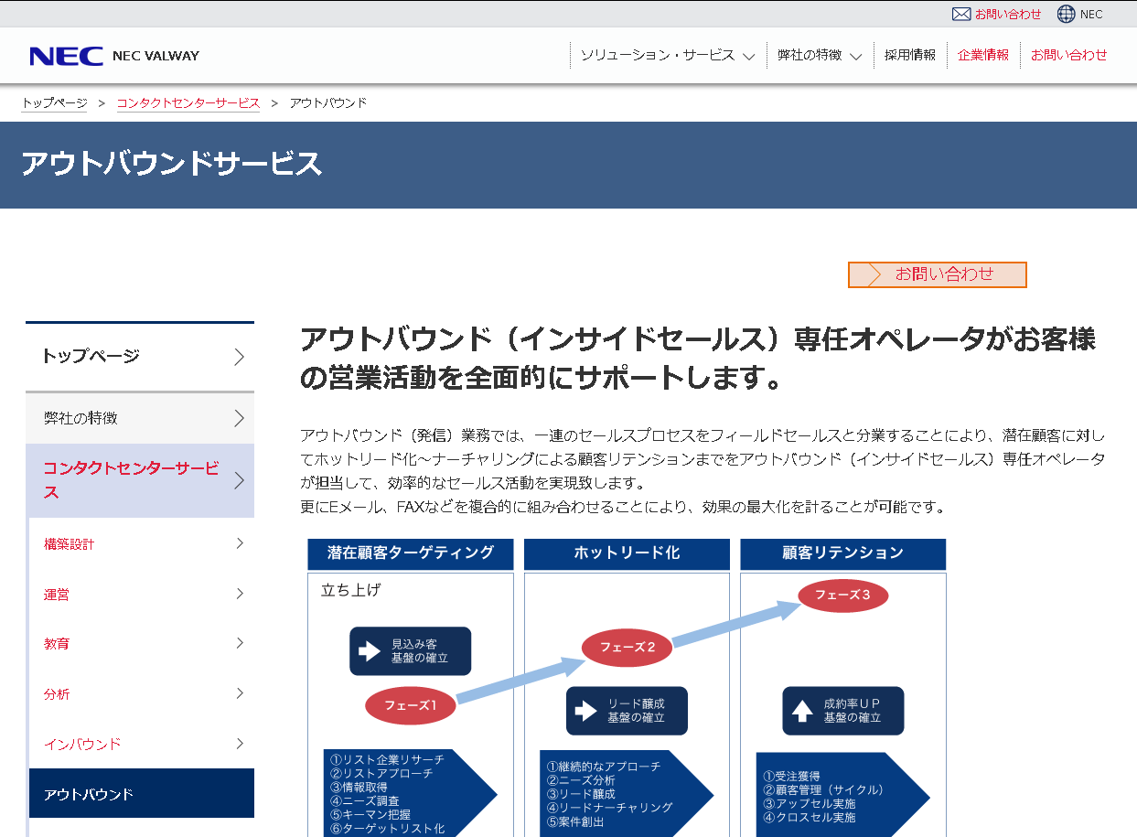The width and height of the screenshot is (1137, 837).
Task: Click the 潜在顧客ターゲティング diagram header
Action: click(x=411, y=553)
